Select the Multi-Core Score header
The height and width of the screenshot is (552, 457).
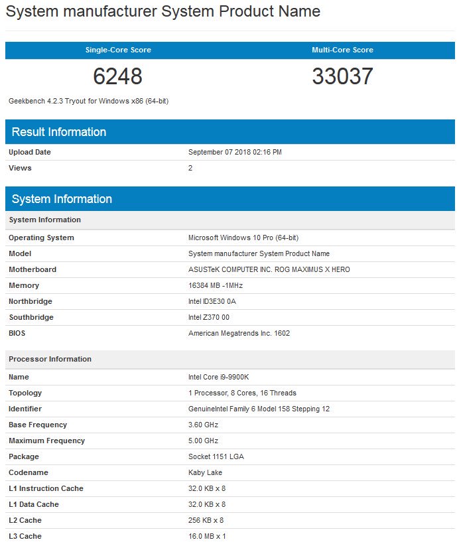click(342, 50)
